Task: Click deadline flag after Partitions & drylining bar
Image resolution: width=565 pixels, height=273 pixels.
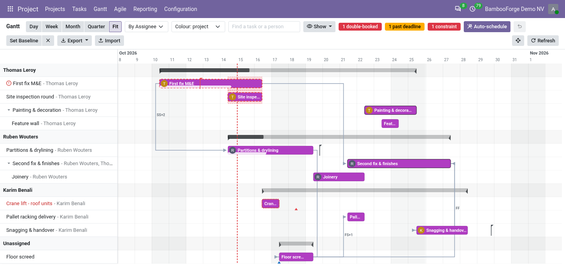Action: [320, 150]
